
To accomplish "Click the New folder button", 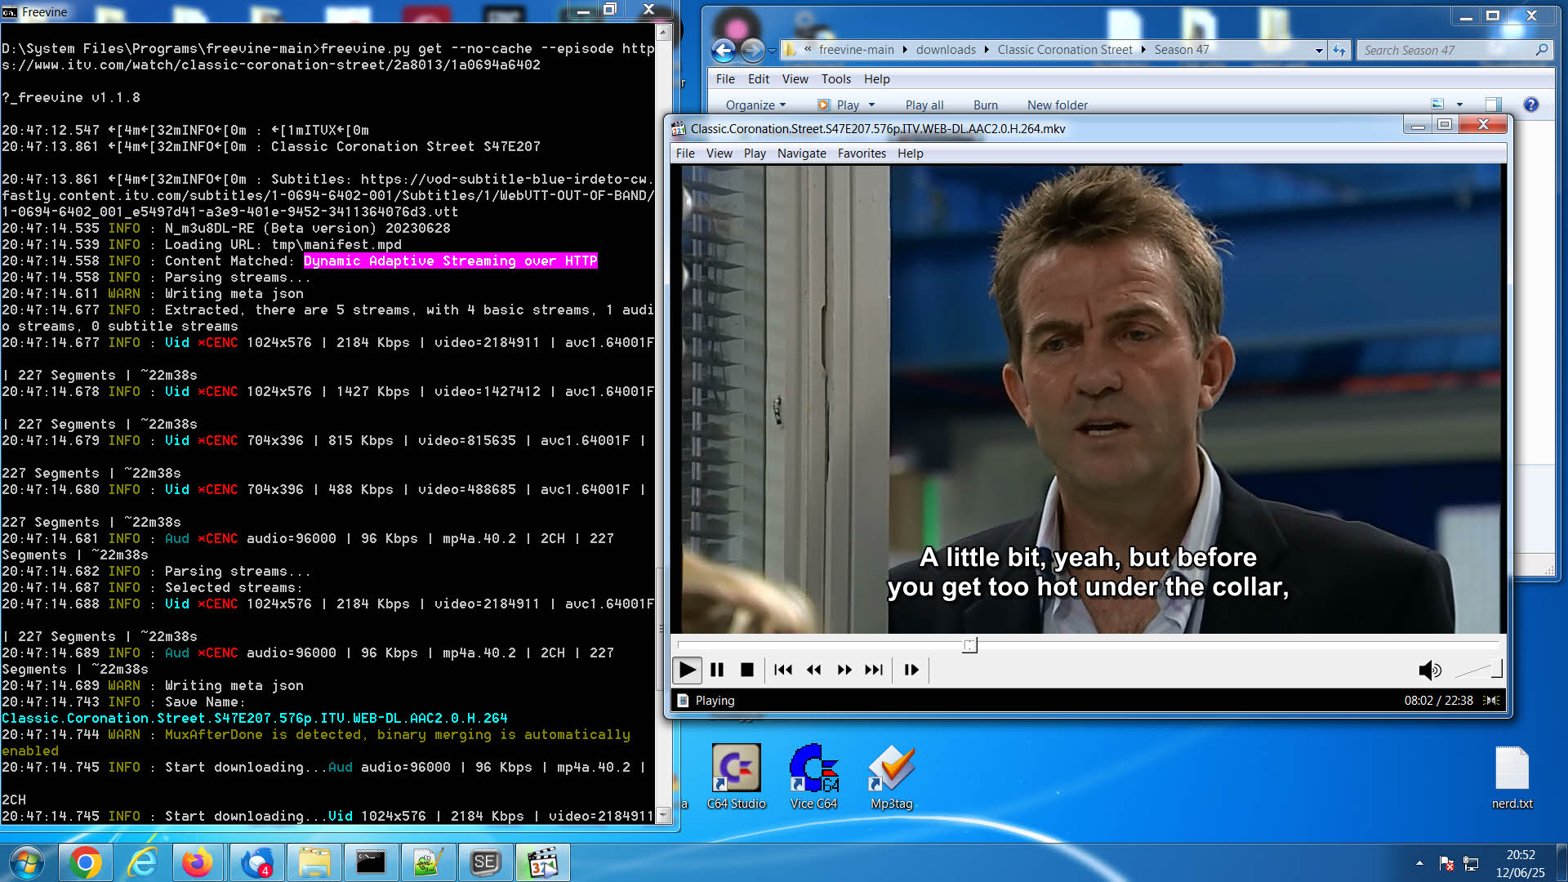I will (x=1057, y=105).
